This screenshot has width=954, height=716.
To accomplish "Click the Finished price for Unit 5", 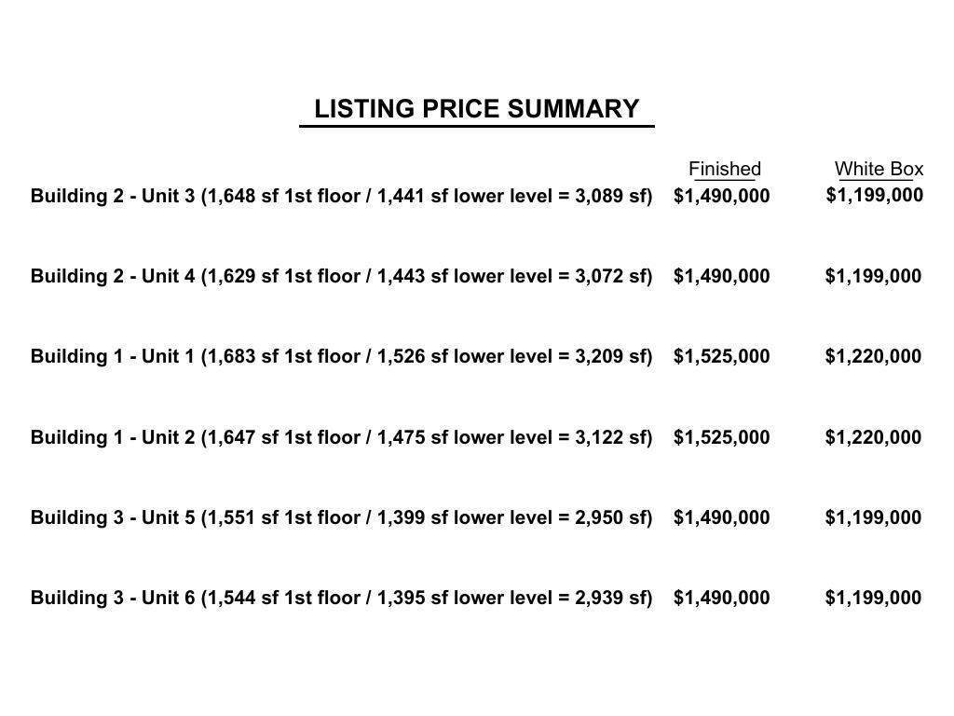I will coord(721,517).
